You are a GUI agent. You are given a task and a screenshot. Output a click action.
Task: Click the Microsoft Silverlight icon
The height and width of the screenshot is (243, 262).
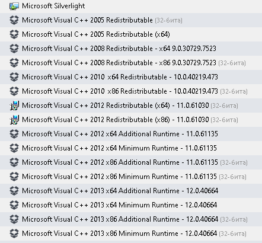tap(14, 6)
